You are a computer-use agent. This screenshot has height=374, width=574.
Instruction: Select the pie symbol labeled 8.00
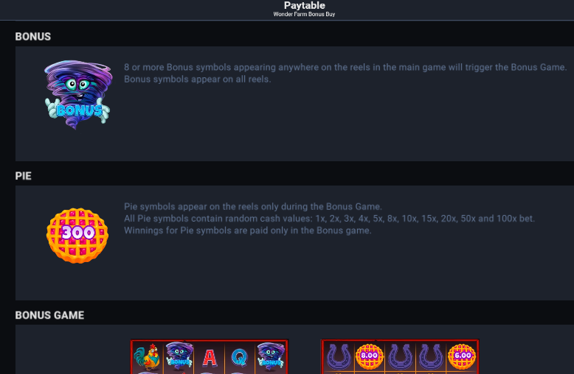point(369,356)
